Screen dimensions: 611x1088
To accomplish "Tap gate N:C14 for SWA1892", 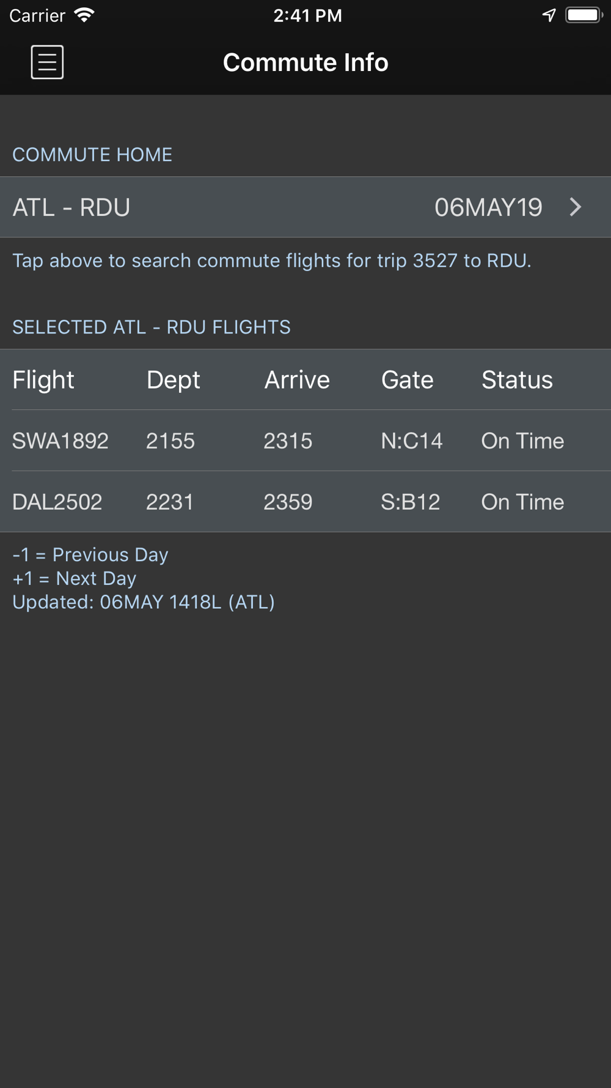I will [x=412, y=441].
